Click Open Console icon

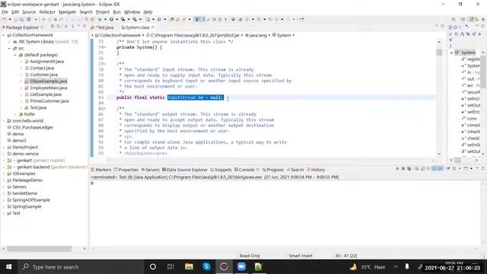coord(466,169)
